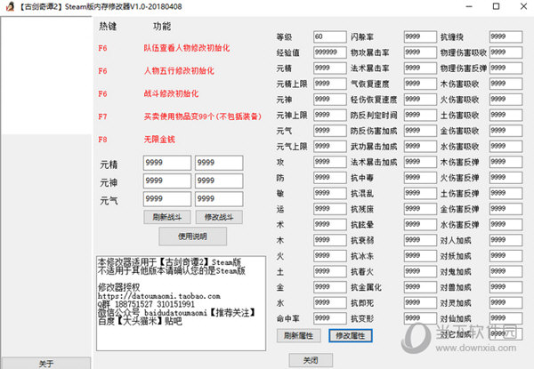This screenshot has height=369, width=534.
Task: Focus the 物理伤害吸收 input field
Action: point(506,52)
